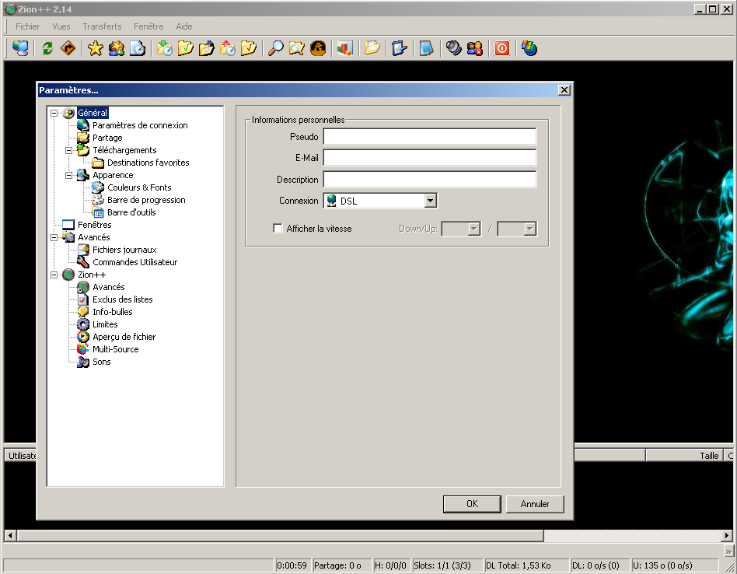Open the Vues menu
This screenshot has width=737, height=574.
tap(61, 26)
